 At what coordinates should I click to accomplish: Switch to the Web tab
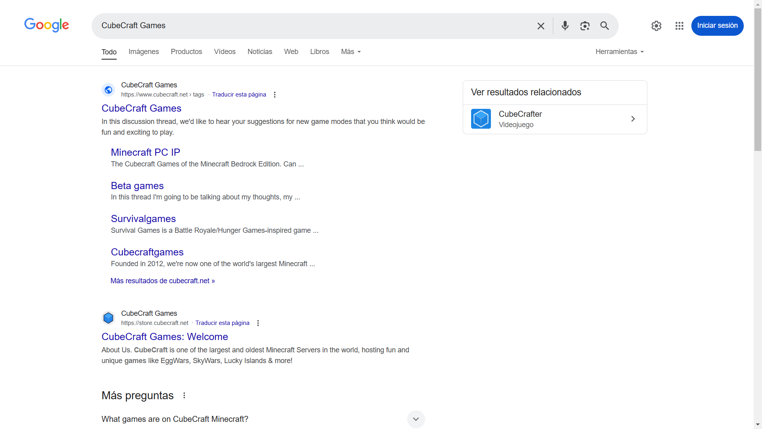pos(291,52)
